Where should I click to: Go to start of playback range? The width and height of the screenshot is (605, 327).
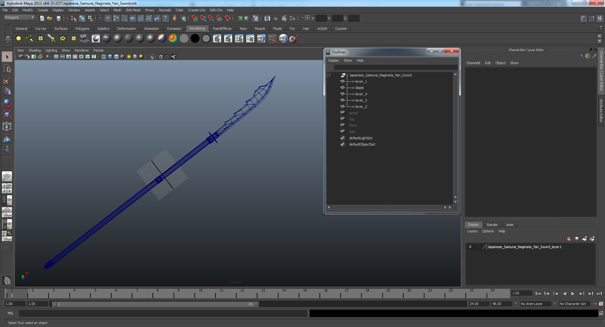pyautogui.click(x=538, y=294)
